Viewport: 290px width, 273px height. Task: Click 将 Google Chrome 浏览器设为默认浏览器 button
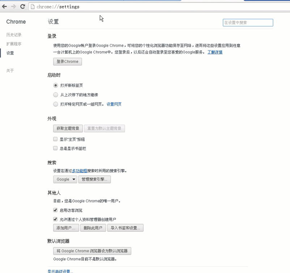point(92,251)
